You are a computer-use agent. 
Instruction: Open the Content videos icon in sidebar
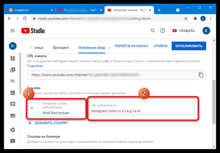coord(13,70)
